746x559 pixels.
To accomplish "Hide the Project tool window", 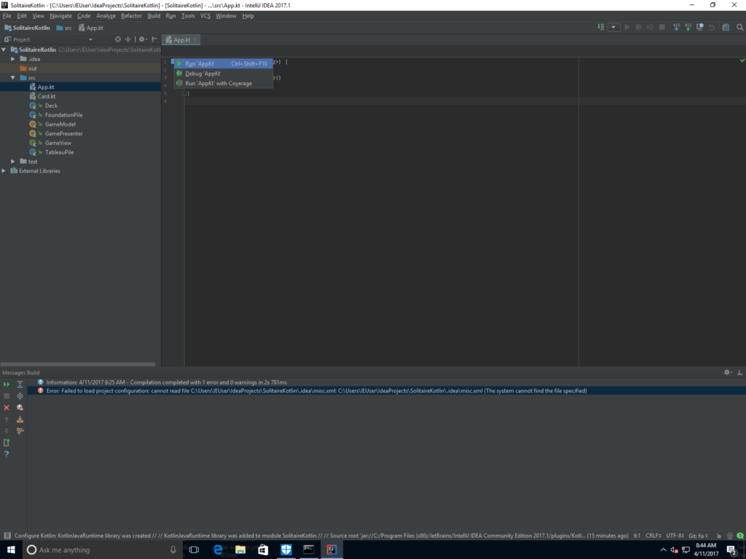I will [x=154, y=39].
